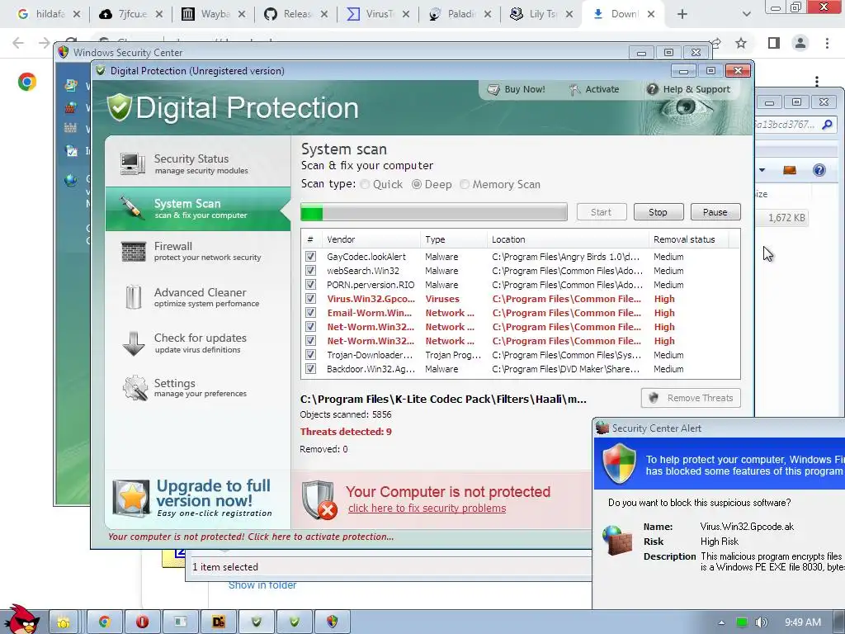Sort by Removal status column header
Screen dimensions: 845x634
(689, 239)
